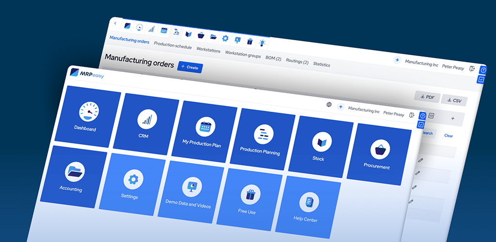Click Peter Peasy in the rear window header

click(x=453, y=67)
